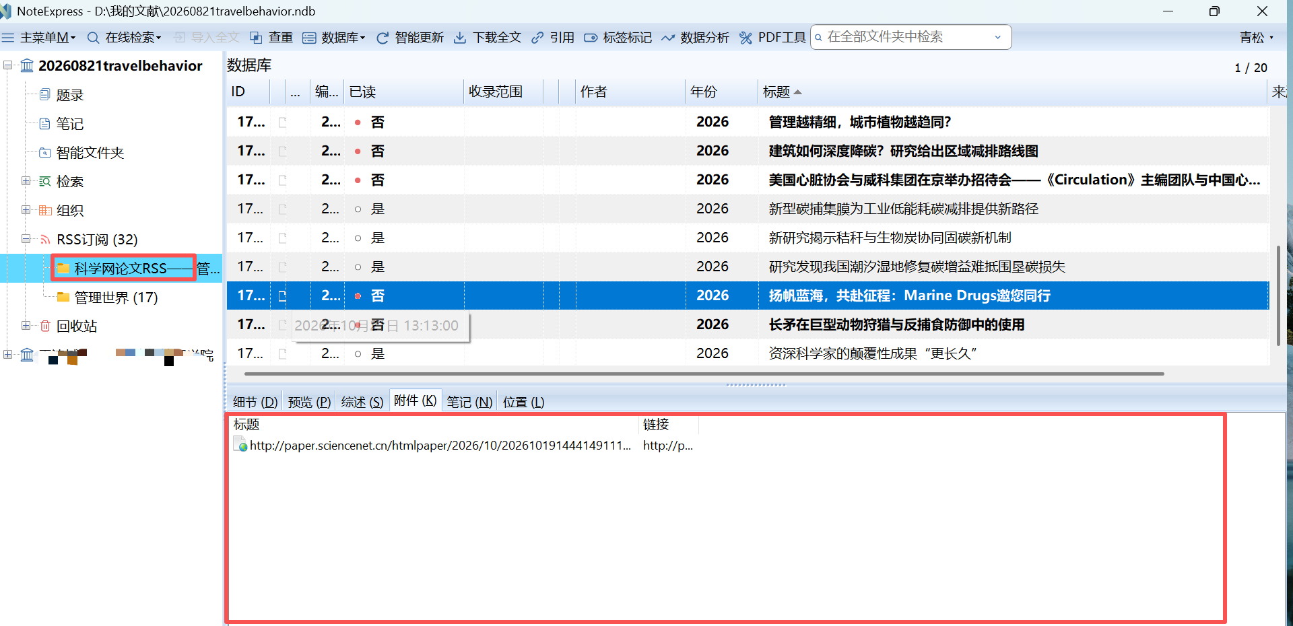Click the 查重 duplicate-check icon

pyautogui.click(x=256, y=38)
